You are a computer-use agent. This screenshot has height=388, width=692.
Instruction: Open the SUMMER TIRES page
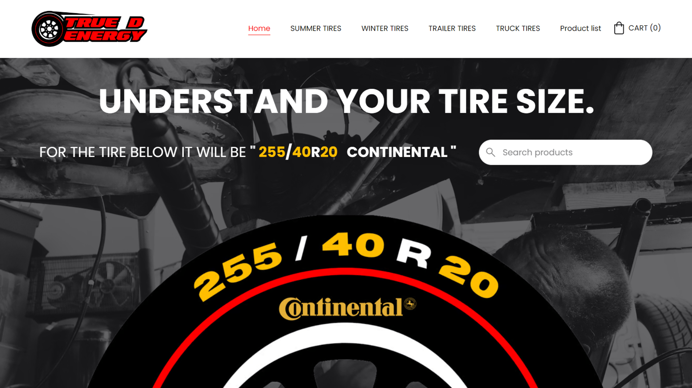[x=316, y=28]
